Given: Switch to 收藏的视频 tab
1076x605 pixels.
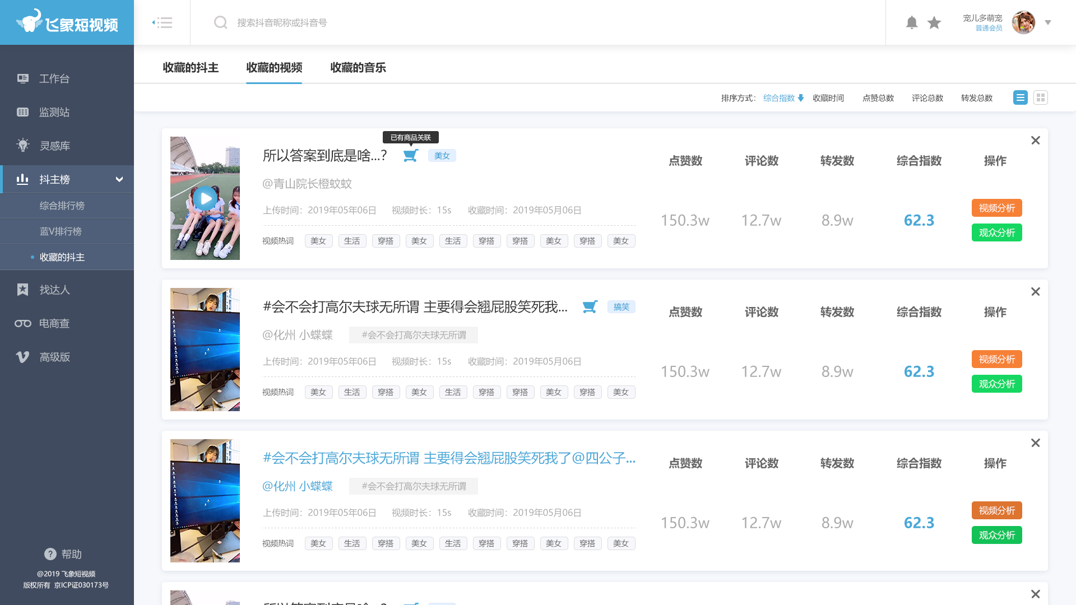Looking at the screenshot, I should click(x=274, y=68).
